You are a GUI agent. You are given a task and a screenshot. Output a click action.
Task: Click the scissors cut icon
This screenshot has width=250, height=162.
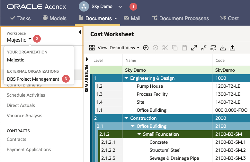165,48
